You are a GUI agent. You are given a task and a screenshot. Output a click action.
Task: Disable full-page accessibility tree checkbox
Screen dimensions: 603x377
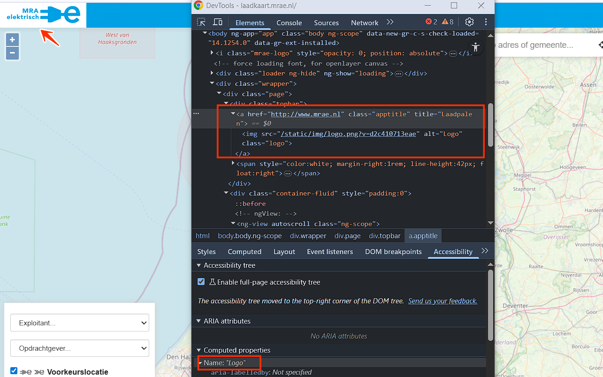click(201, 282)
